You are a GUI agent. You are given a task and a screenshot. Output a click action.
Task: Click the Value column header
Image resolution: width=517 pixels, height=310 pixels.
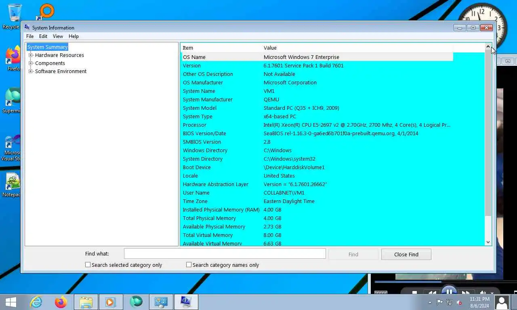coord(357,48)
